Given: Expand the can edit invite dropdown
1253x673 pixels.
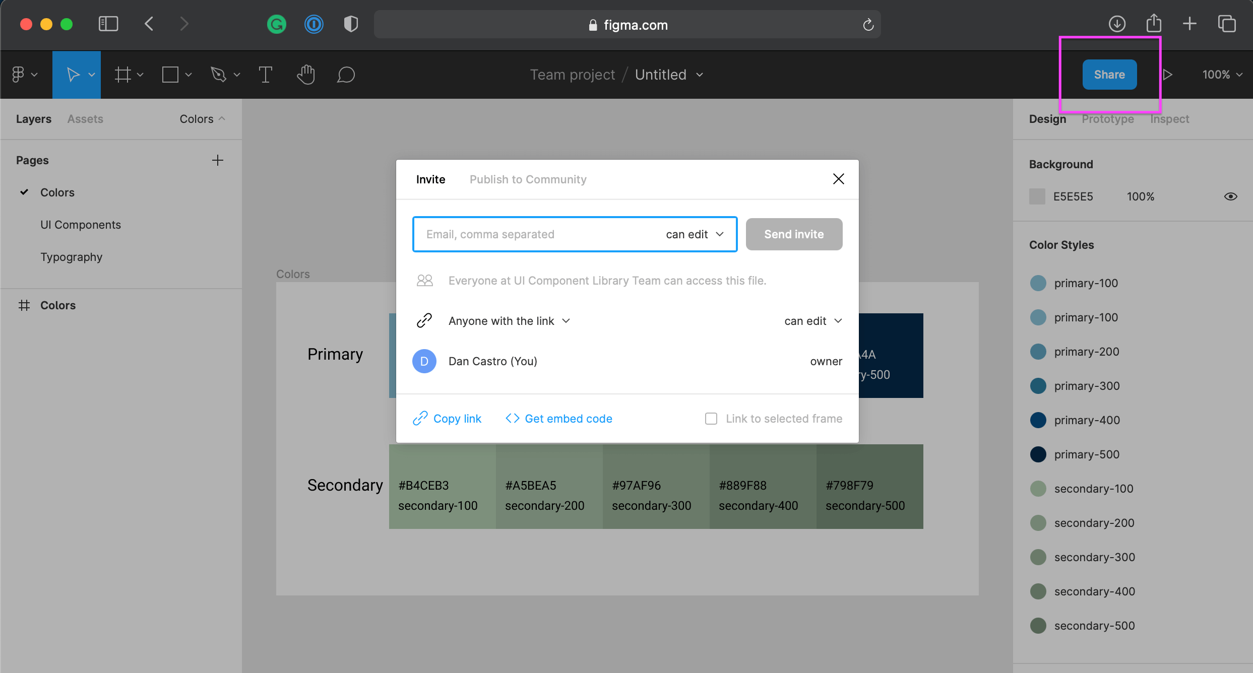Looking at the screenshot, I should 695,234.
